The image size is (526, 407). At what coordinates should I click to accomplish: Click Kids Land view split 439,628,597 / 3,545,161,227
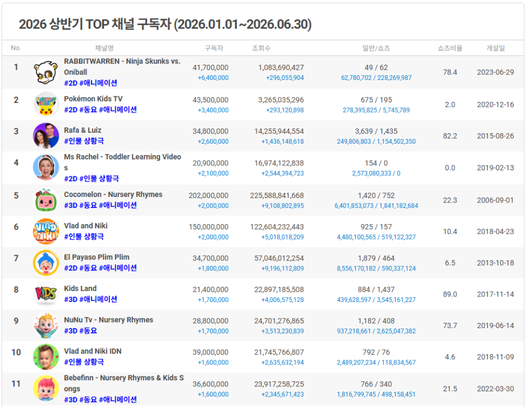[376, 300]
